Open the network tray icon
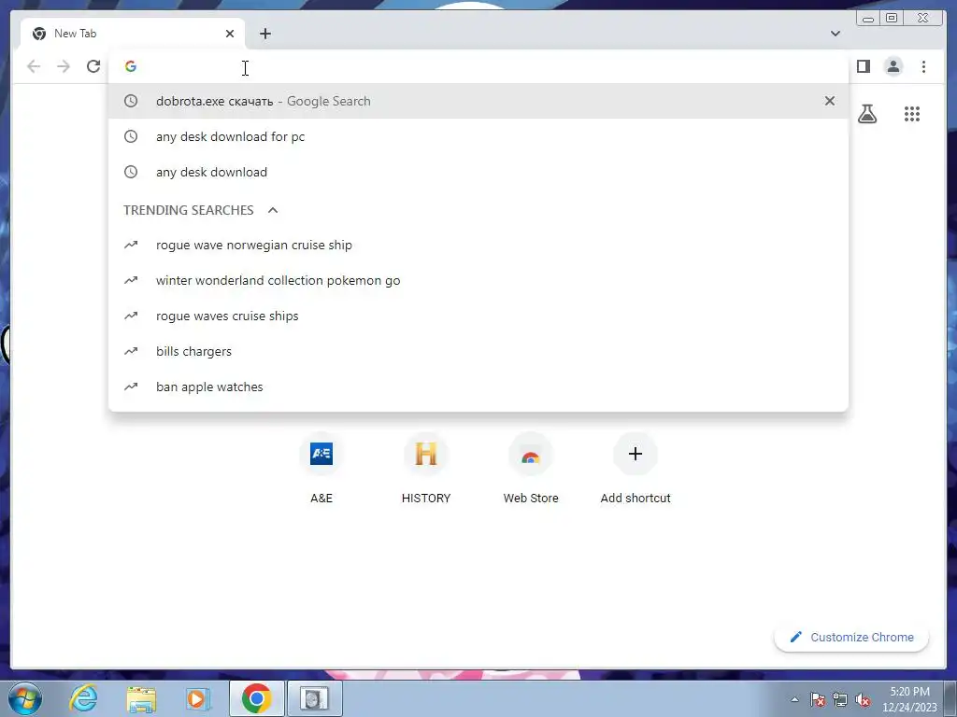This screenshot has width=957, height=717. tap(840, 699)
